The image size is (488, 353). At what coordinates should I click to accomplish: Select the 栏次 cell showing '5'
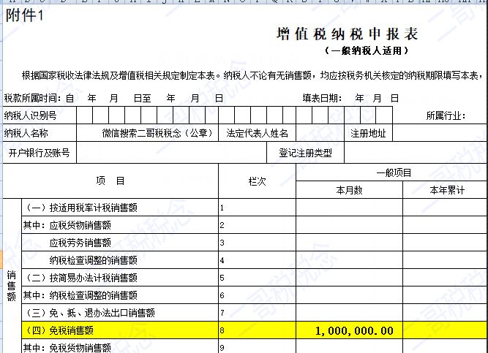(x=257, y=278)
